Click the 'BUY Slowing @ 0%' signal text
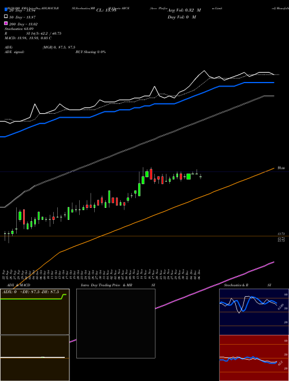This screenshot has width=289, height=381. point(91,52)
